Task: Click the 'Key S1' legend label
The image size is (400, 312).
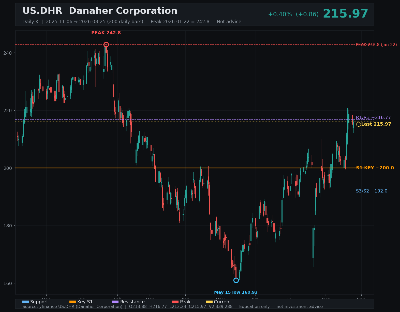Action: click(85, 302)
